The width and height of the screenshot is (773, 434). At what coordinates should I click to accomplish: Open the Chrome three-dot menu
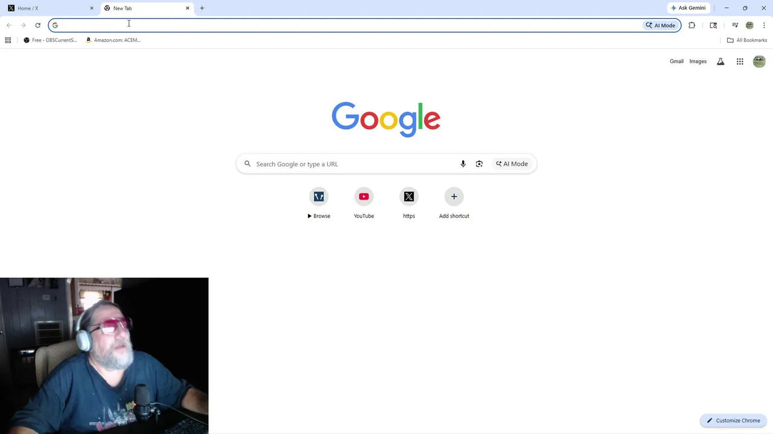pyautogui.click(x=764, y=25)
